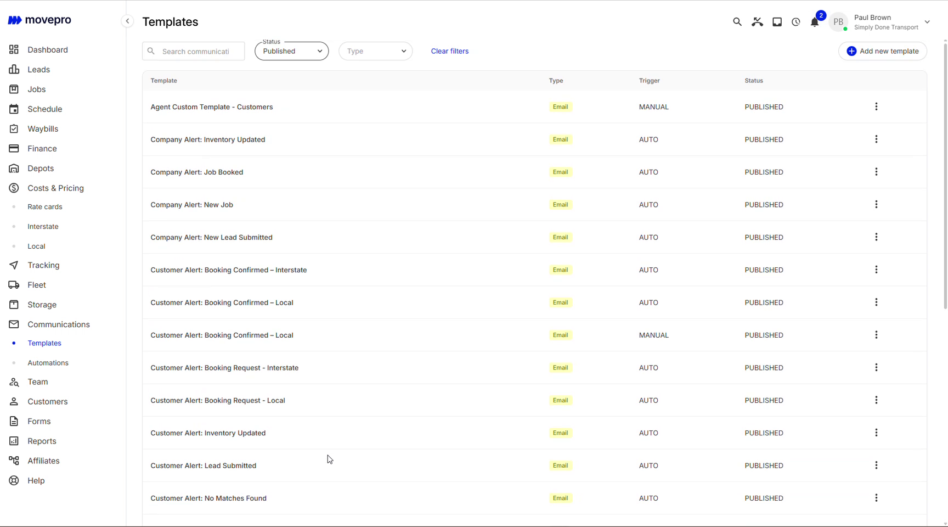Click the PB user avatar

point(838,22)
